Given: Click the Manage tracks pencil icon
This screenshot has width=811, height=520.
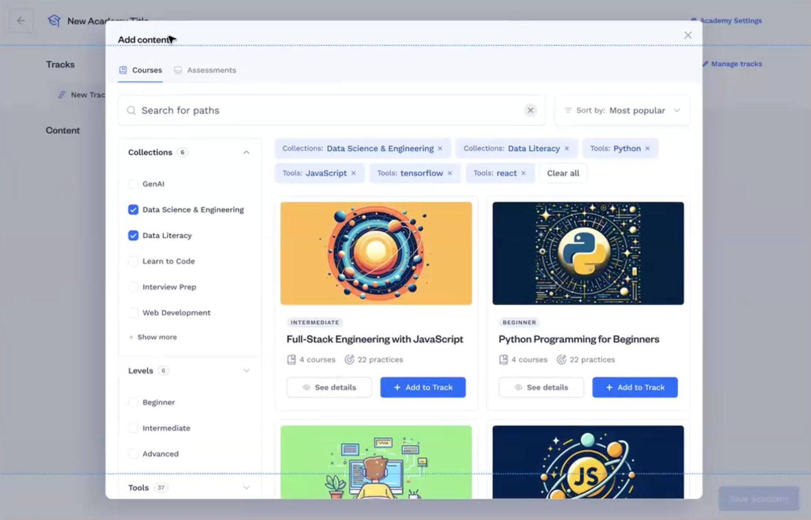Looking at the screenshot, I should (x=705, y=63).
